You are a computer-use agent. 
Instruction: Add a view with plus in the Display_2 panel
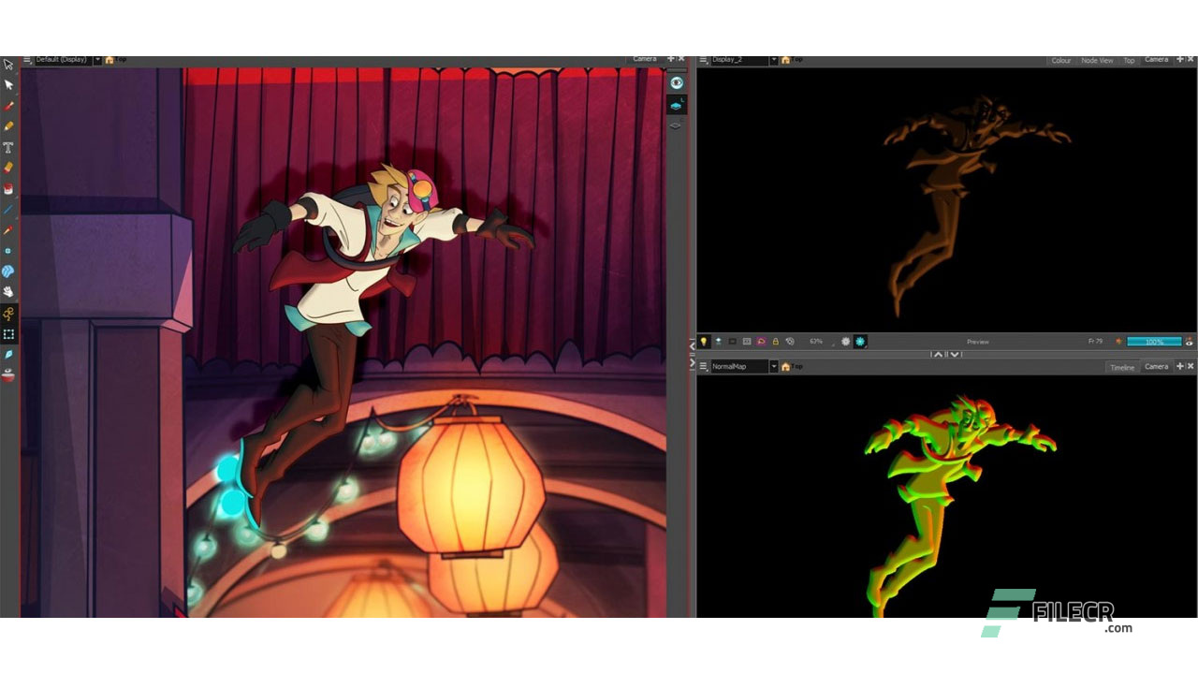pos(1179,60)
